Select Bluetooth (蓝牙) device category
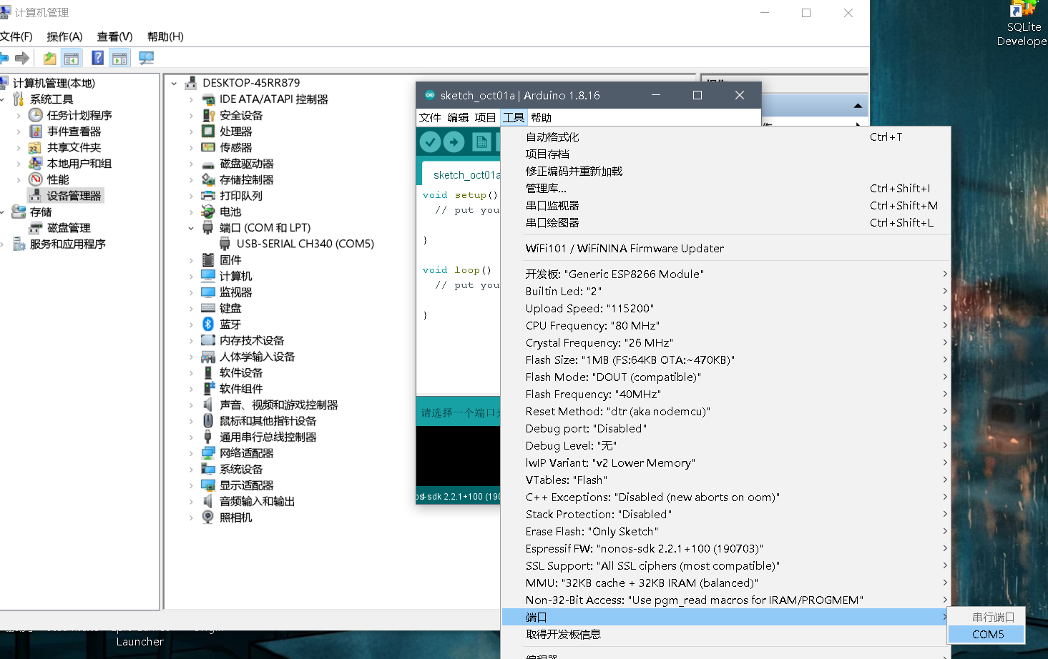Image resolution: width=1048 pixels, height=659 pixels. coord(230,324)
